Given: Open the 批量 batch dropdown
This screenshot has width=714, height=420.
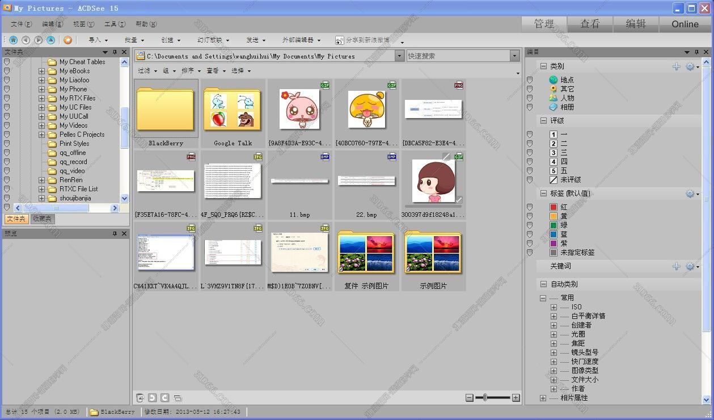Looking at the screenshot, I should click(134, 40).
